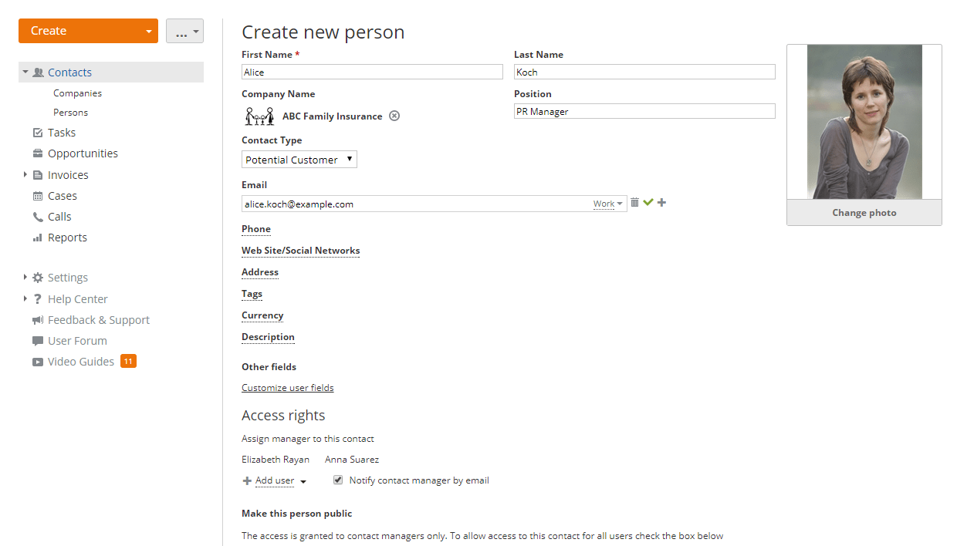Expand the Create button dropdown arrow
Viewport: 957px width, 546px height.
149,31
